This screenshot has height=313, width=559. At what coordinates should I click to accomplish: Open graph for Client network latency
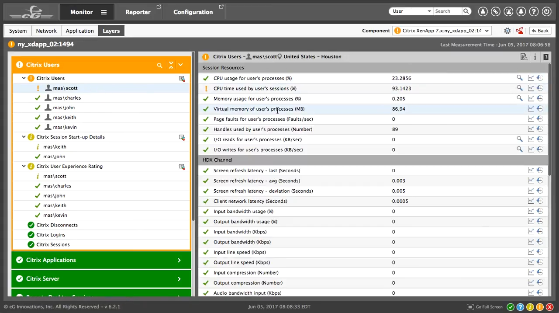[x=531, y=201]
